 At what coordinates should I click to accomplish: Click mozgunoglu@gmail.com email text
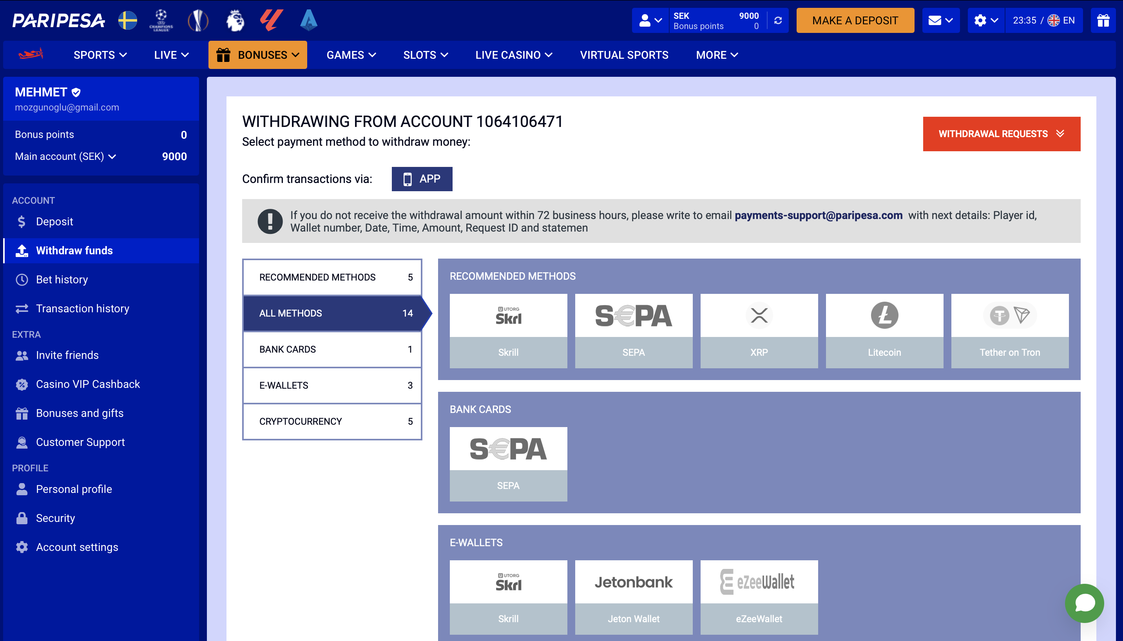(67, 107)
